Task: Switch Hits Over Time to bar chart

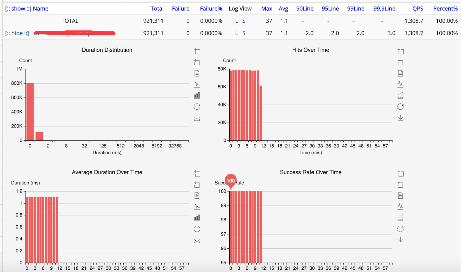Action: pos(400,95)
